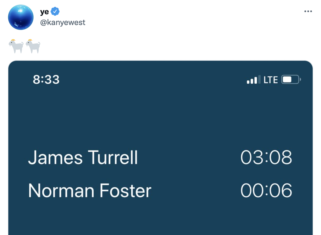This screenshot has width=321, height=235.
Task: Open the embedded phone screenshot image
Action: [160, 121]
